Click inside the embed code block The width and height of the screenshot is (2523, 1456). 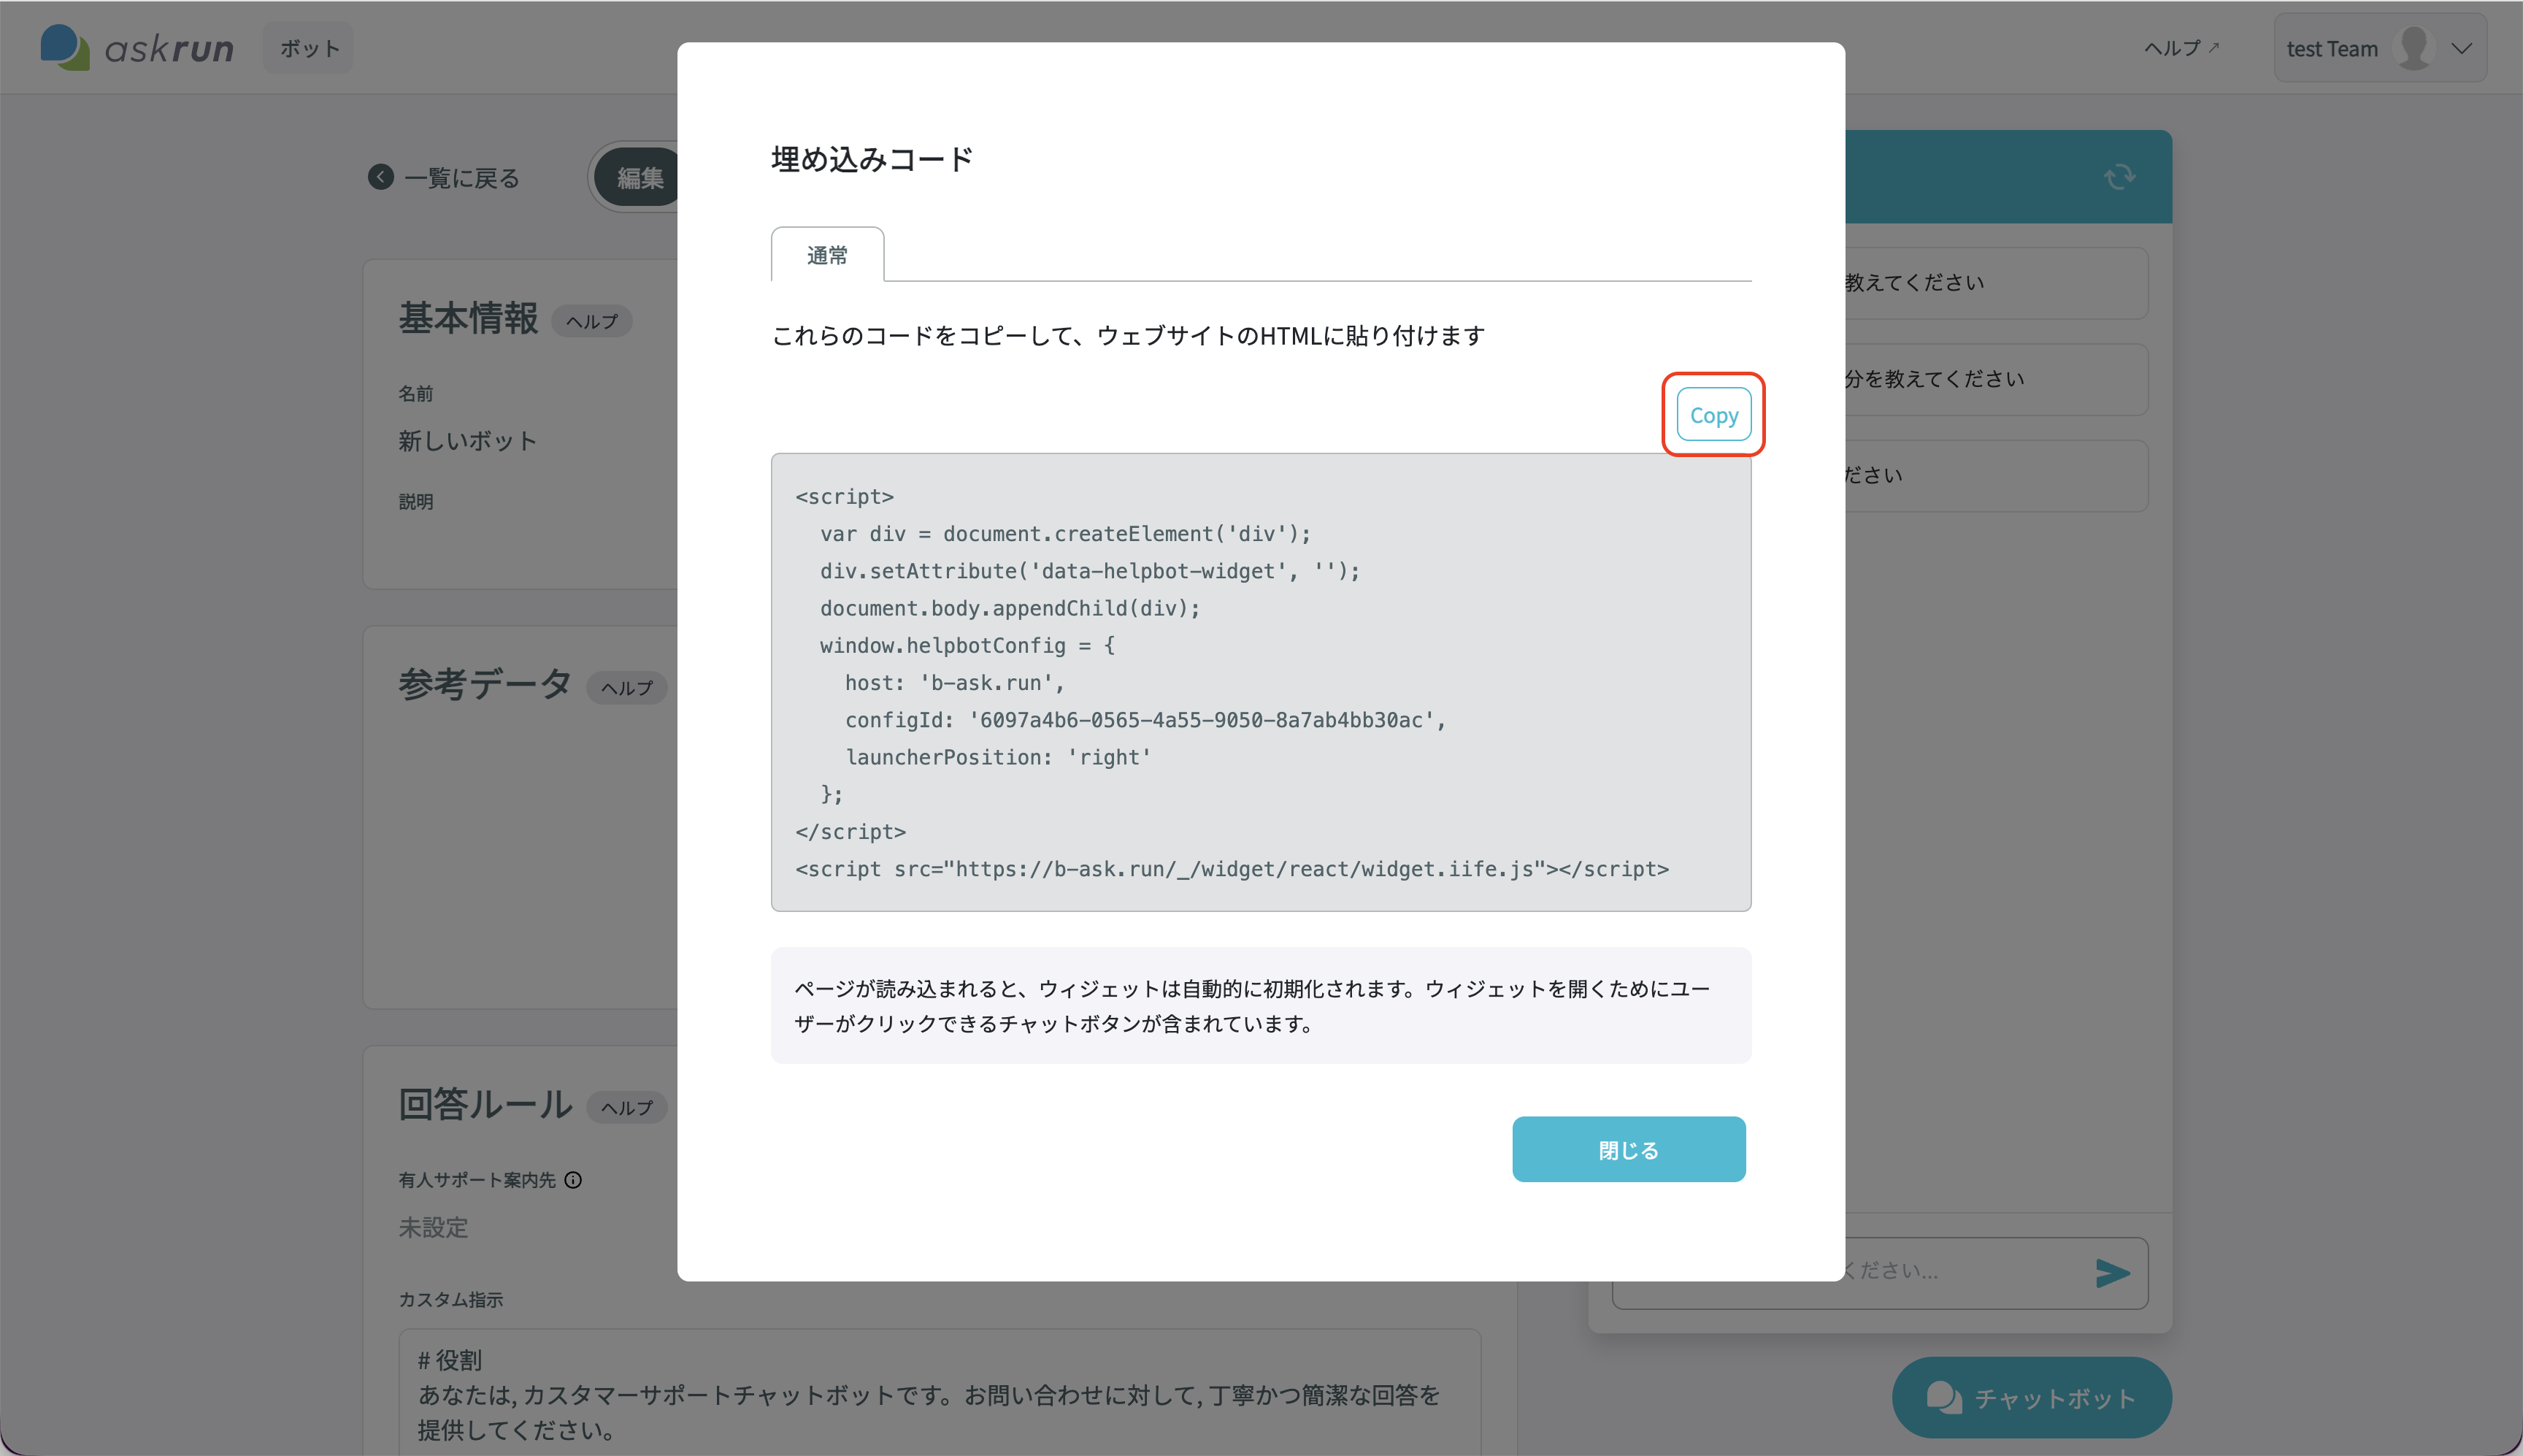1261,682
